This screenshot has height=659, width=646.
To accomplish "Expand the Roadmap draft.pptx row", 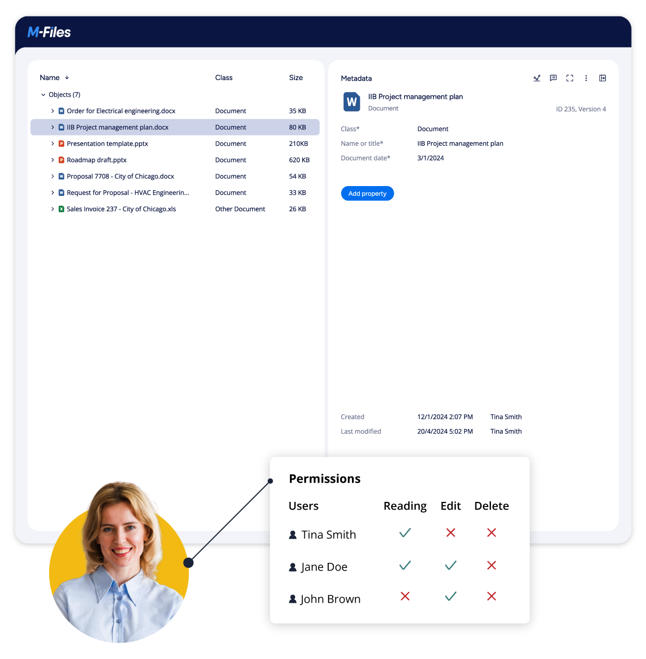I will click(52, 160).
